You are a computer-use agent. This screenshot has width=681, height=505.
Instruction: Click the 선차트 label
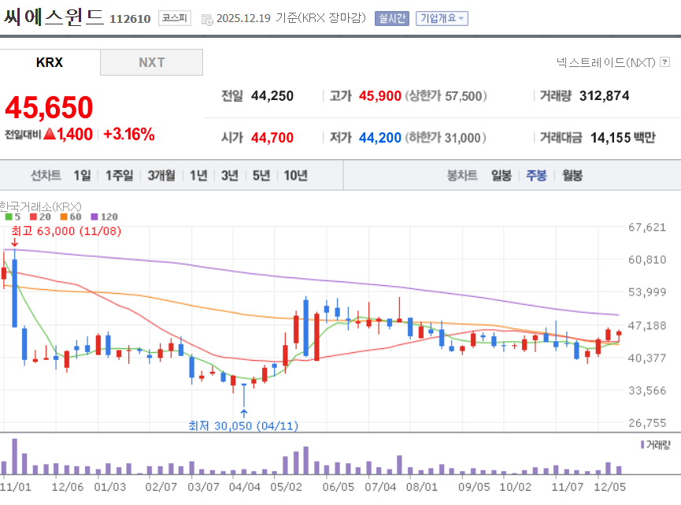46,175
